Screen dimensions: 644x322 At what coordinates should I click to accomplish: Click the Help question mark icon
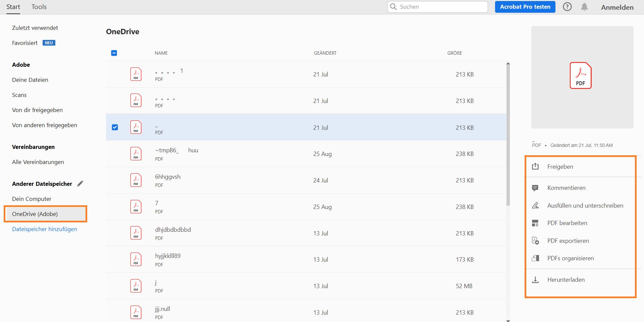click(x=567, y=7)
